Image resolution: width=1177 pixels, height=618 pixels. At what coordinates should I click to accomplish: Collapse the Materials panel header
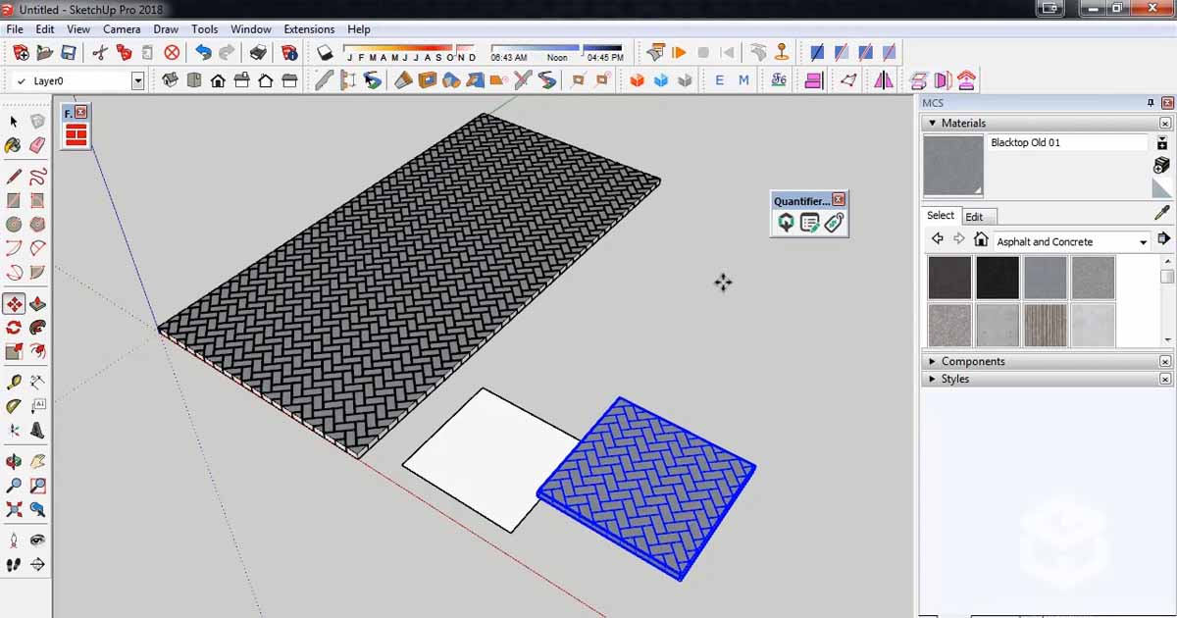tap(932, 123)
